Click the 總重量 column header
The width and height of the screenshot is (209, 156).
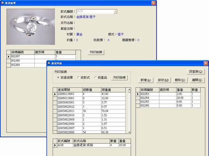click(x=113, y=90)
